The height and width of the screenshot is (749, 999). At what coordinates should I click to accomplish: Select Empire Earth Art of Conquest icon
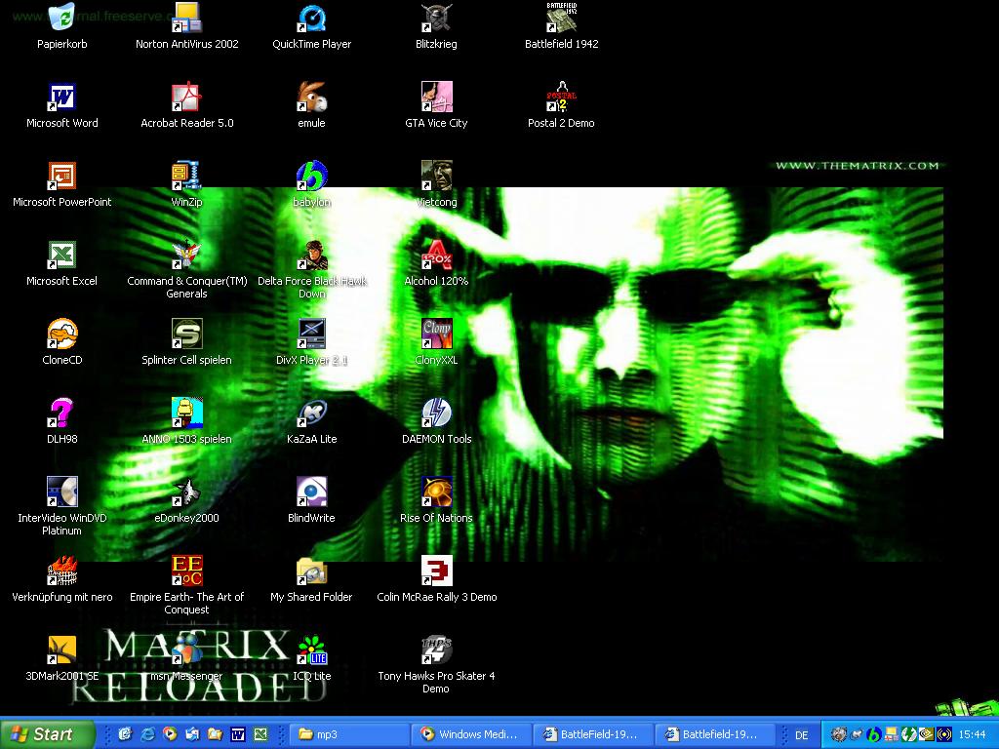click(186, 571)
